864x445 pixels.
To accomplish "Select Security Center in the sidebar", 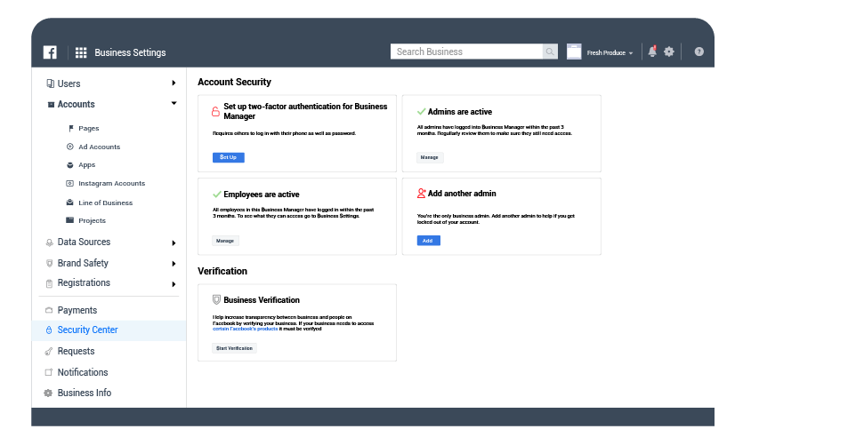I will tap(87, 330).
